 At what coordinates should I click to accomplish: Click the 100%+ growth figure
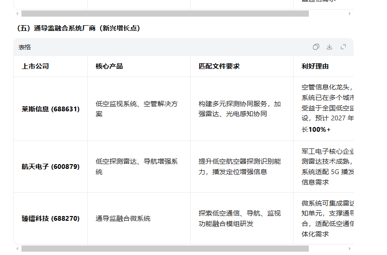point(319,129)
